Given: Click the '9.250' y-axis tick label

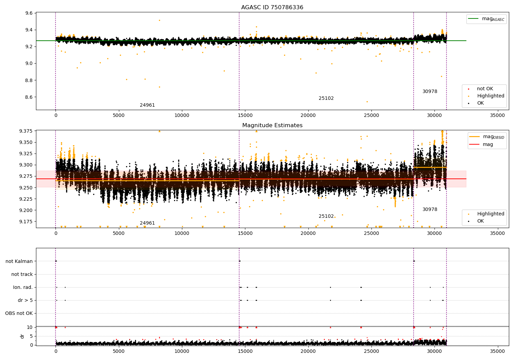Looking at the screenshot, I should tap(26, 188).
